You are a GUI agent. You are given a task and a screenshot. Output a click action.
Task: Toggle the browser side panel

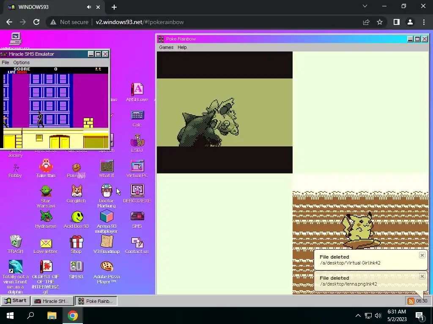click(397, 22)
